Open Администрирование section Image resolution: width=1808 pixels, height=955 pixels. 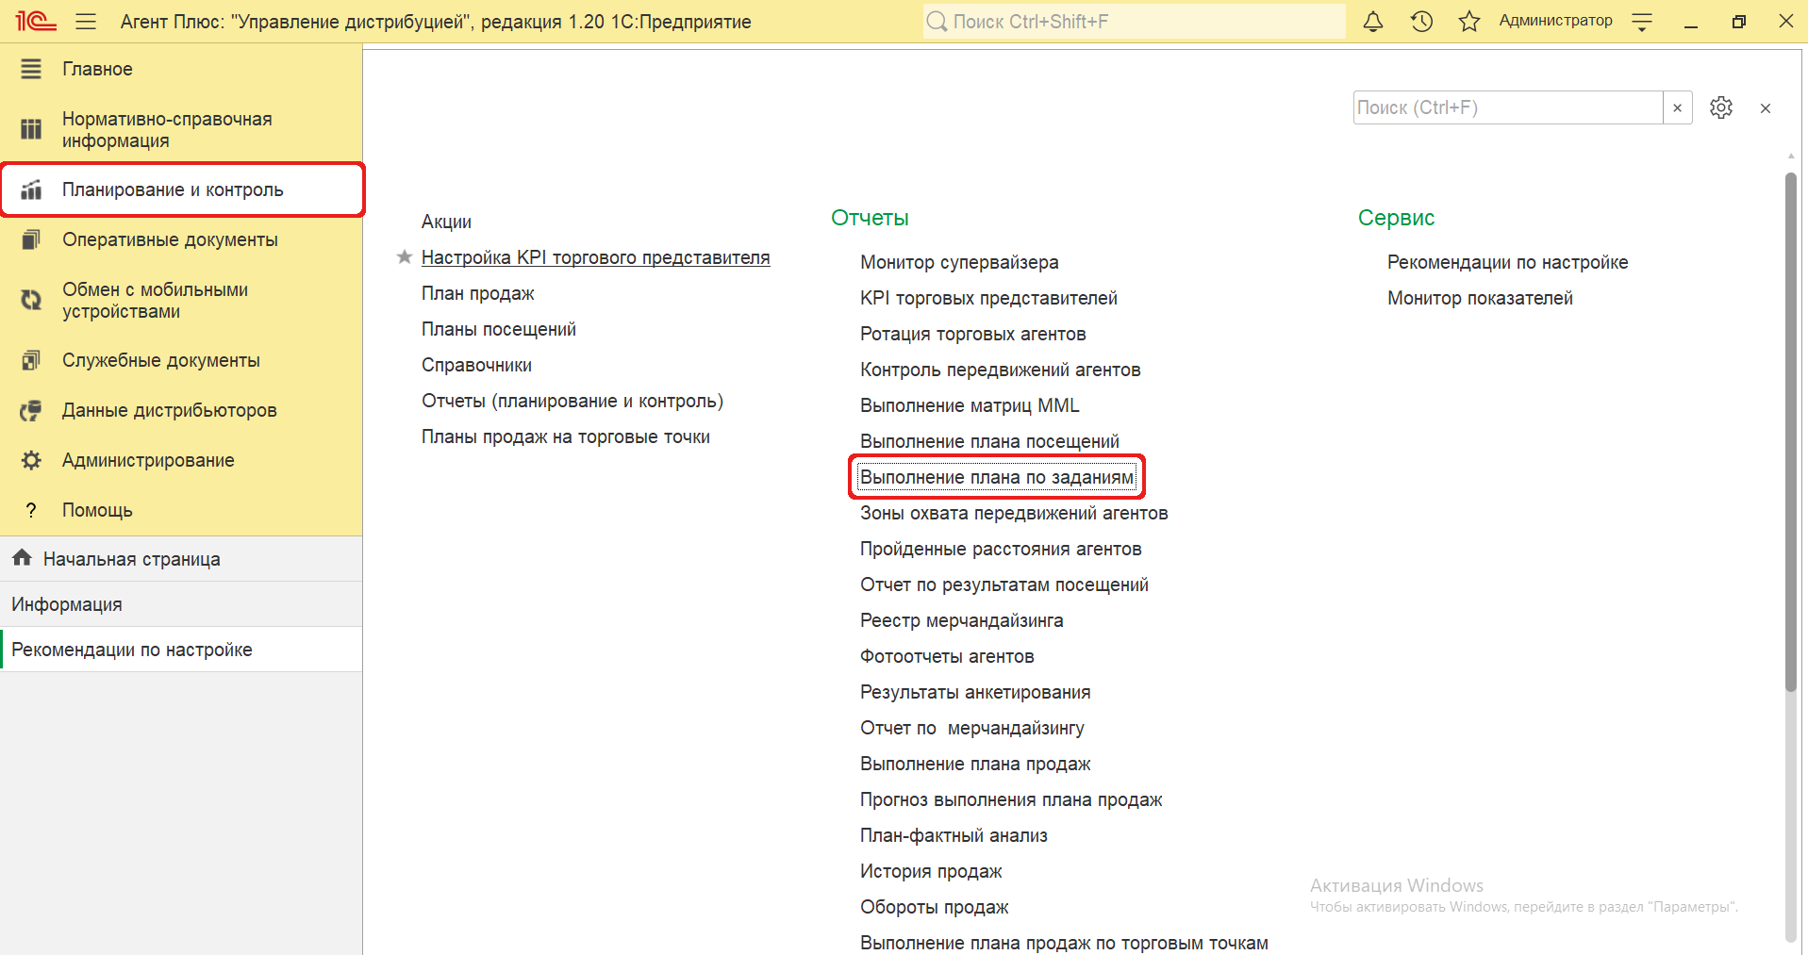click(x=181, y=460)
